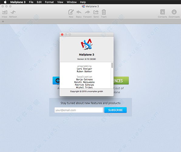Click the Mailplane airplane logo in About dialog

point(87,44)
